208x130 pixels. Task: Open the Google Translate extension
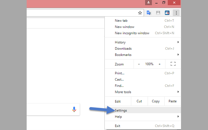(149, 13)
